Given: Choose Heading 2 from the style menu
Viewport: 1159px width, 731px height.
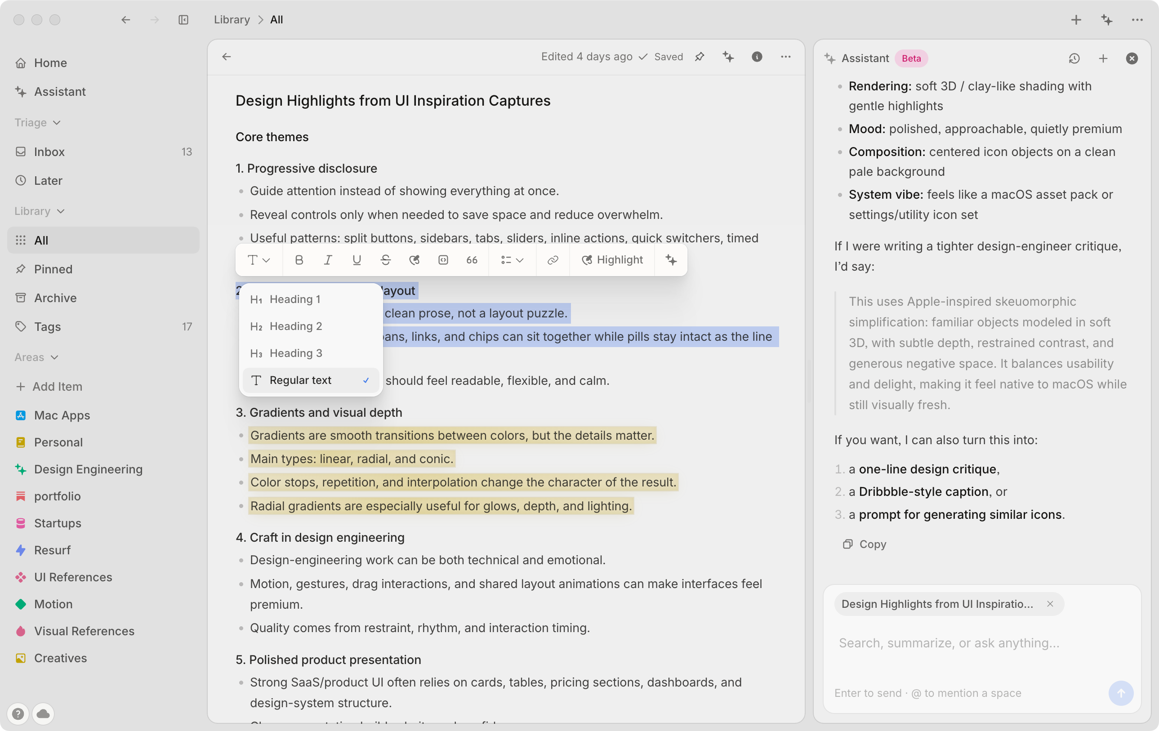Looking at the screenshot, I should [311, 326].
